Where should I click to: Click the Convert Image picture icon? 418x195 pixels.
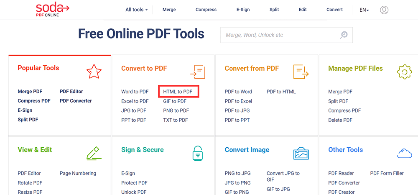[301, 154]
